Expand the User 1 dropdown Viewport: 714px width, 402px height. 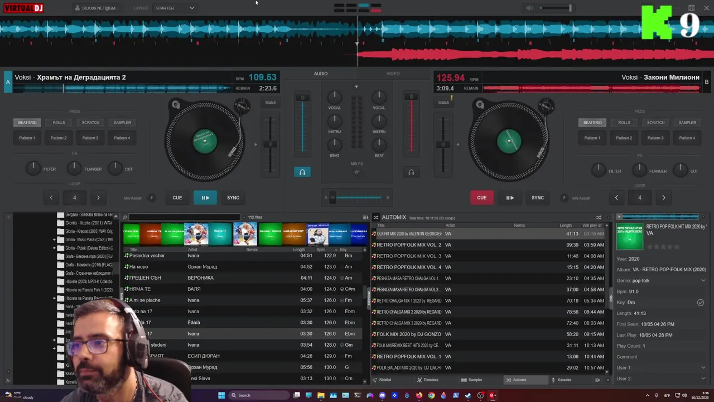[x=703, y=367]
